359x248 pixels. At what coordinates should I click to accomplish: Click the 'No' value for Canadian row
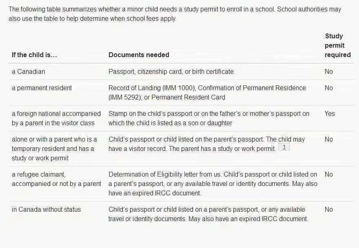click(329, 71)
